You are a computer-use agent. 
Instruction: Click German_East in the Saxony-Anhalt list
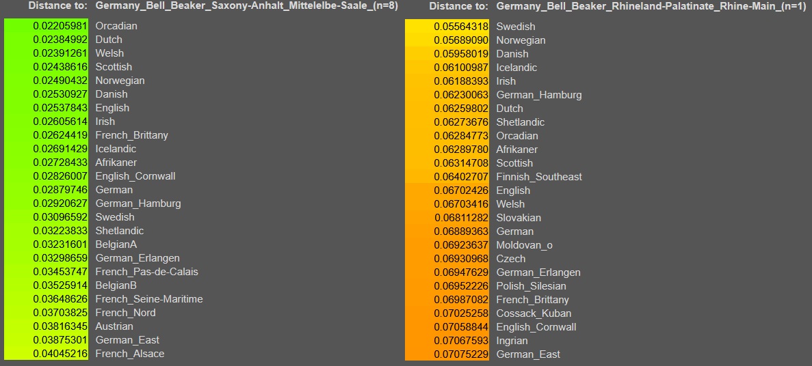127,340
